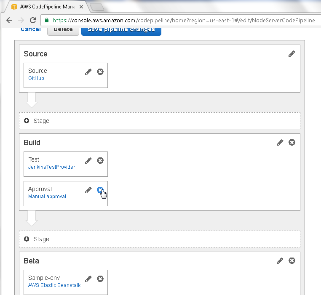Delete the Beta stage
This screenshot has width=321, height=295.
click(292, 260)
